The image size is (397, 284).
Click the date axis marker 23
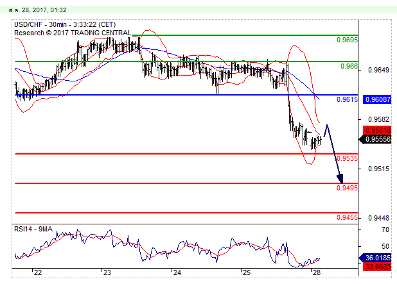(x=107, y=272)
